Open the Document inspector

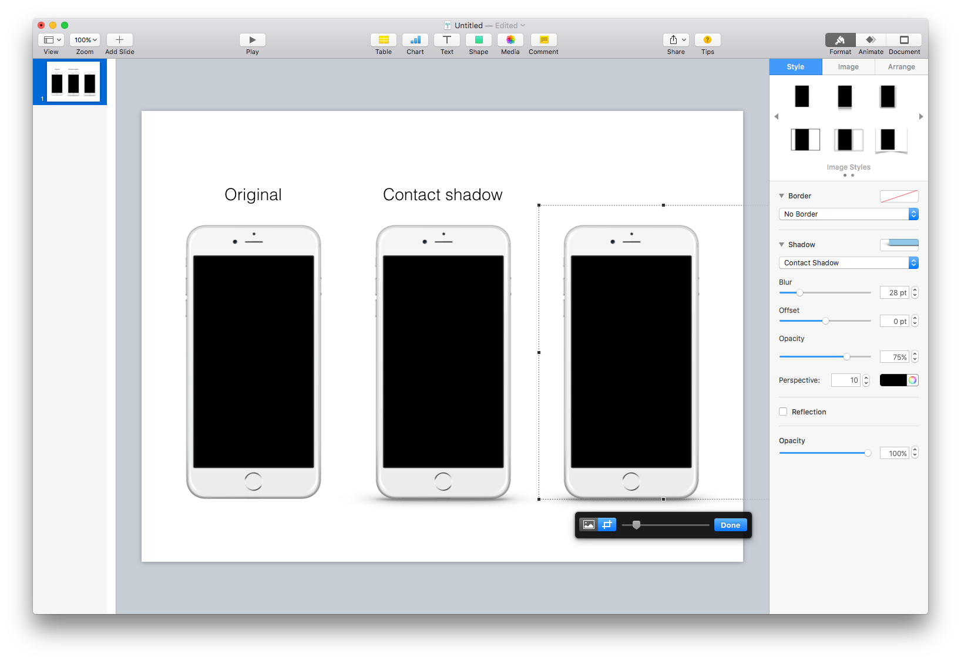coord(903,41)
